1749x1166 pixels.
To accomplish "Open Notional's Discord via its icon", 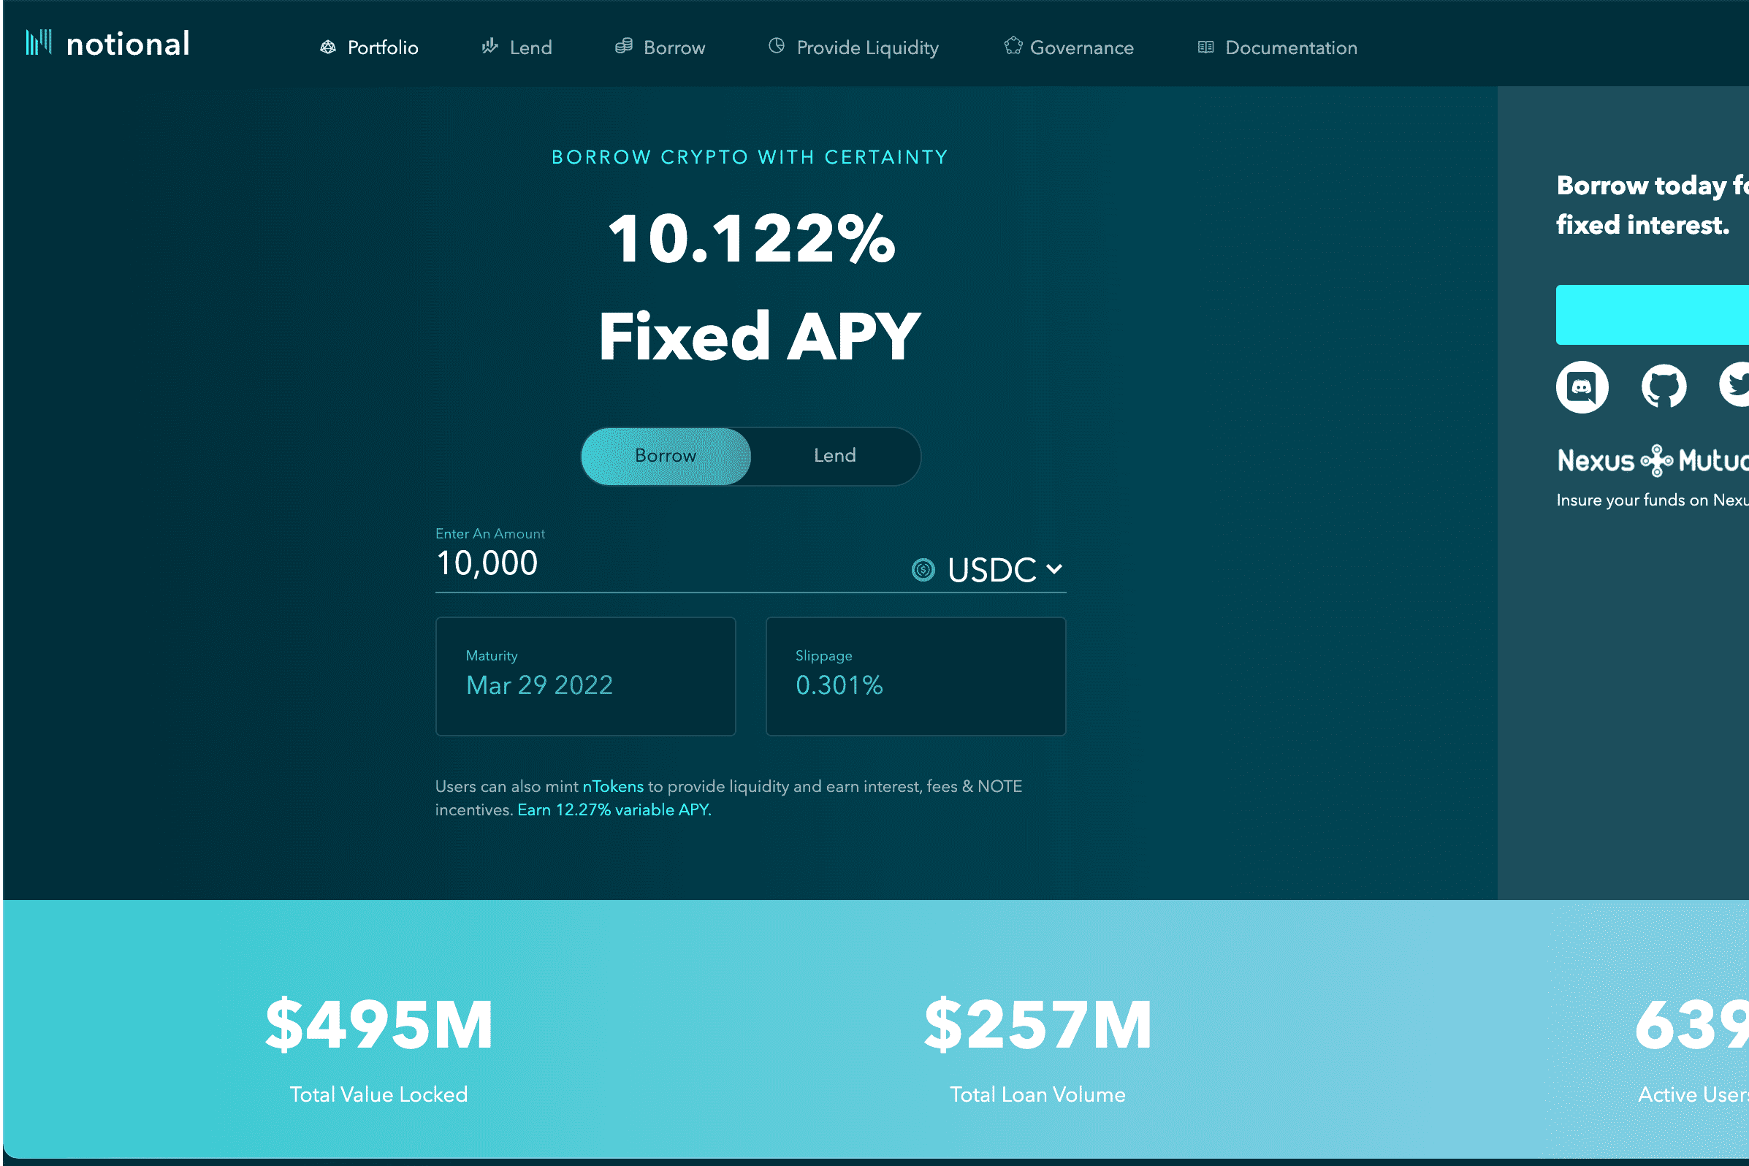I will pyautogui.click(x=1582, y=386).
